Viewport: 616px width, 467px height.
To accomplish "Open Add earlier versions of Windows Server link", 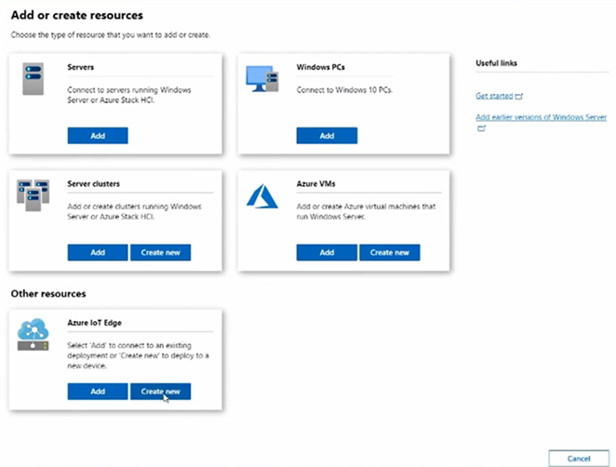I will pos(541,117).
